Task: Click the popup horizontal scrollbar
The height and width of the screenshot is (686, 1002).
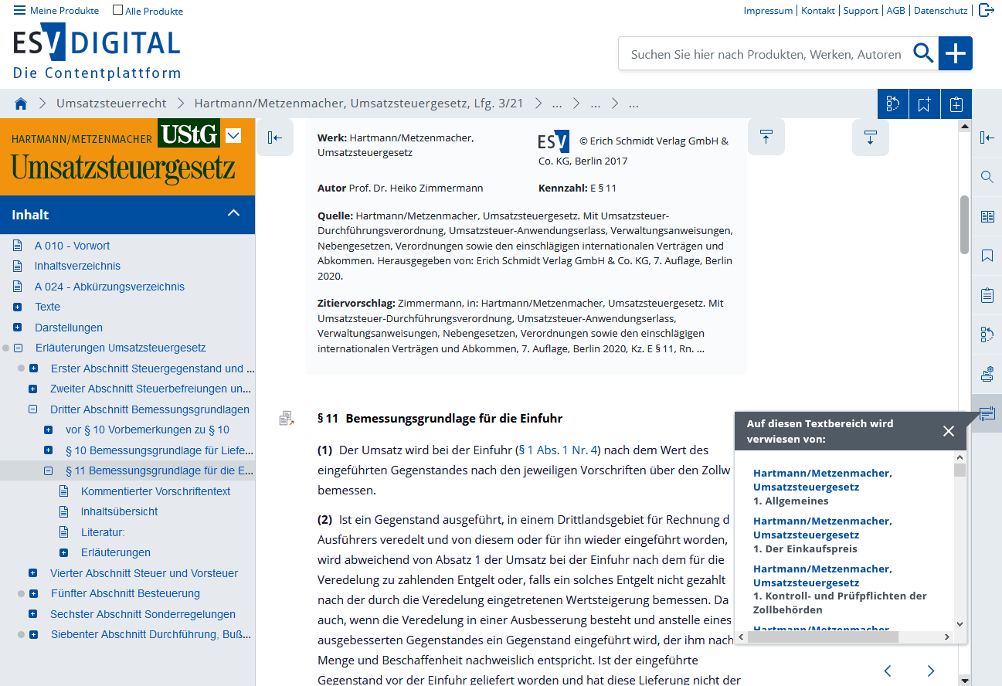Action: tap(824, 637)
